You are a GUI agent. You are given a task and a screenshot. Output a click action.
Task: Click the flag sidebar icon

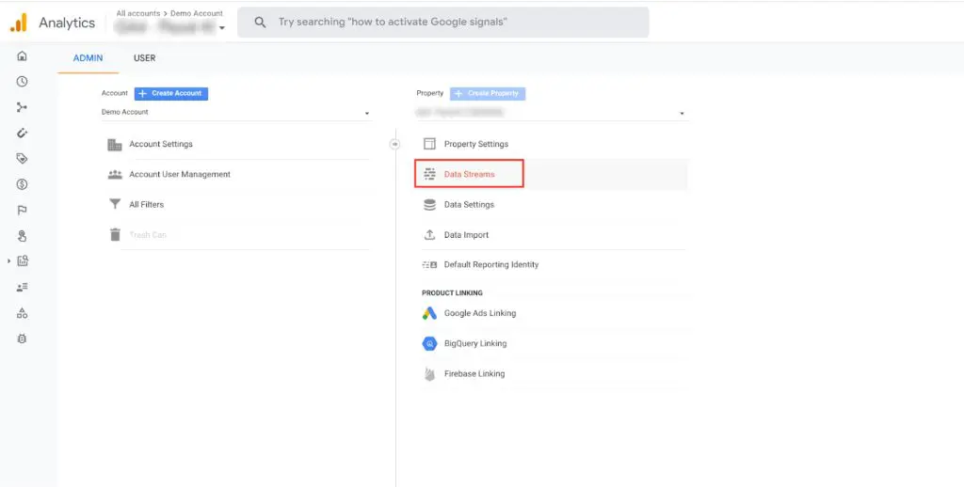pyautogui.click(x=23, y=210)
